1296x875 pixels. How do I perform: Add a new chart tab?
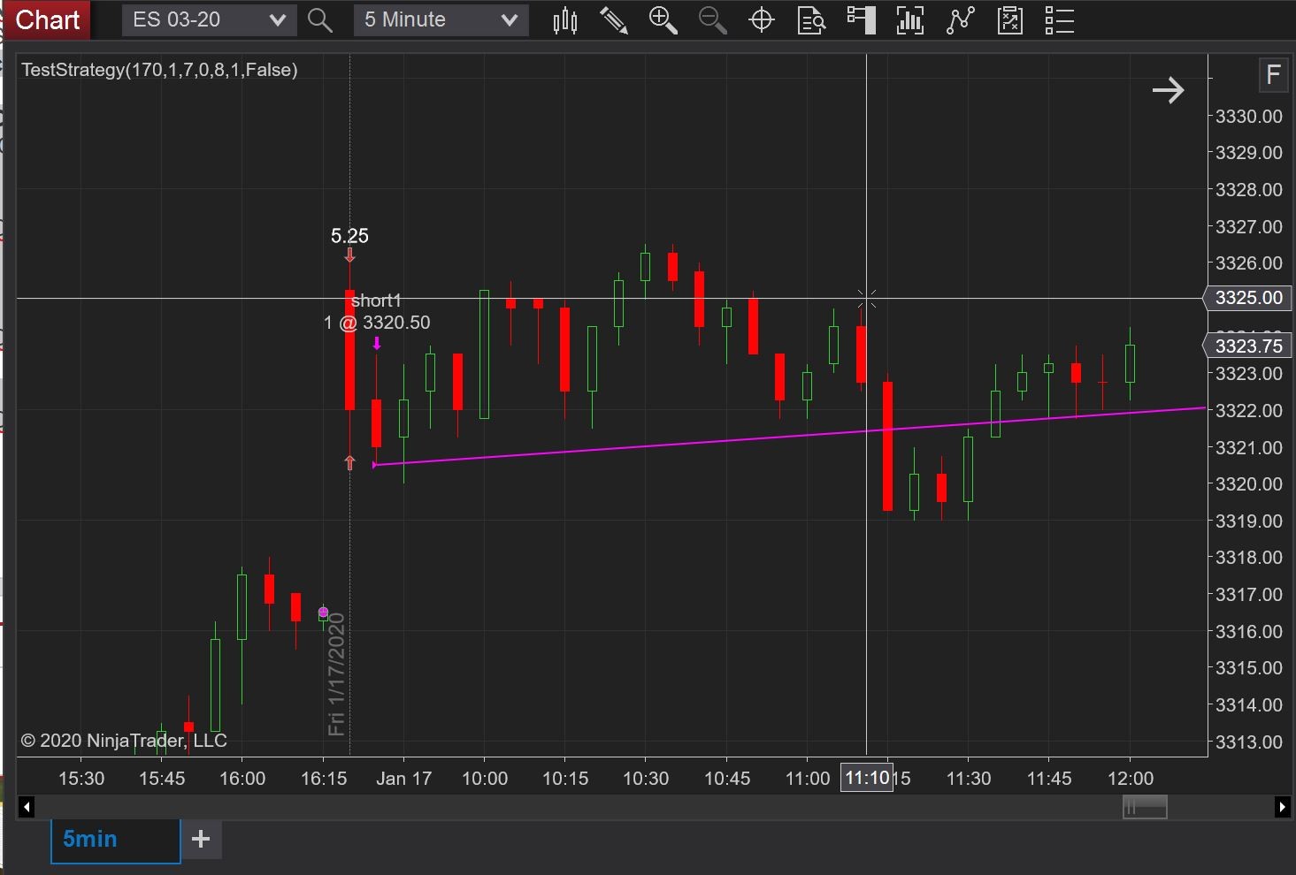[x=201, y=840]
